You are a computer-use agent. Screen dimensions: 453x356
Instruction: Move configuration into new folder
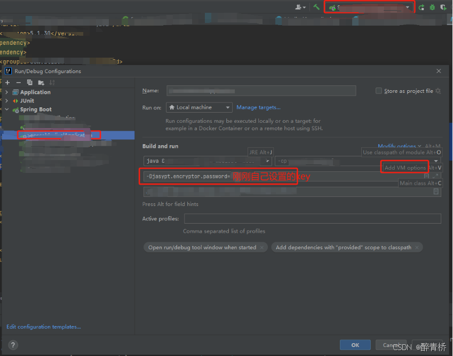(x=41, y=83)
